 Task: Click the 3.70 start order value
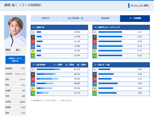pyautogui.click(x=140, y=79)
